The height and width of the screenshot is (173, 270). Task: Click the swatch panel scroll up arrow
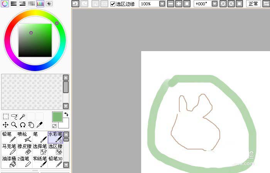[x=66, y=78]
